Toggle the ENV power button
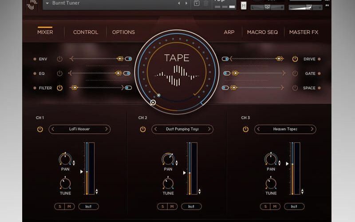This screenshot has width=355, height=222. click(x=59, y=59)
